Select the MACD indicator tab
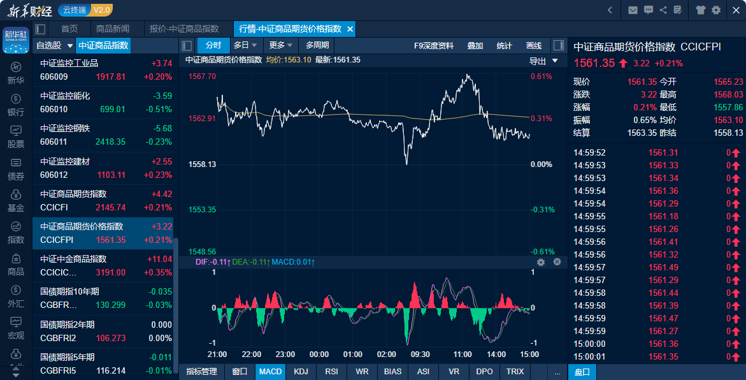Viewport: 746px width, 380px height. pyautogui.click(x=270, y=372)
